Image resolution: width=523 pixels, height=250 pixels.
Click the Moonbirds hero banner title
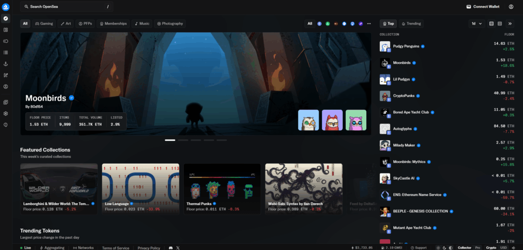45,98
